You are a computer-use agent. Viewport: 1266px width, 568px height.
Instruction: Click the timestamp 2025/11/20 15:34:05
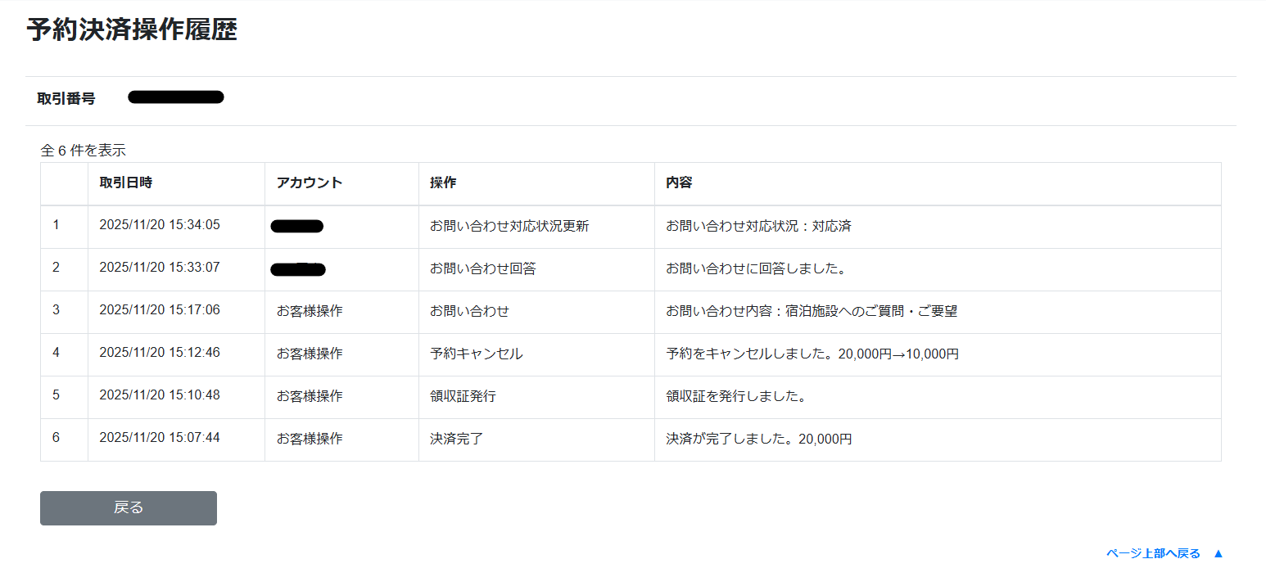159,225
